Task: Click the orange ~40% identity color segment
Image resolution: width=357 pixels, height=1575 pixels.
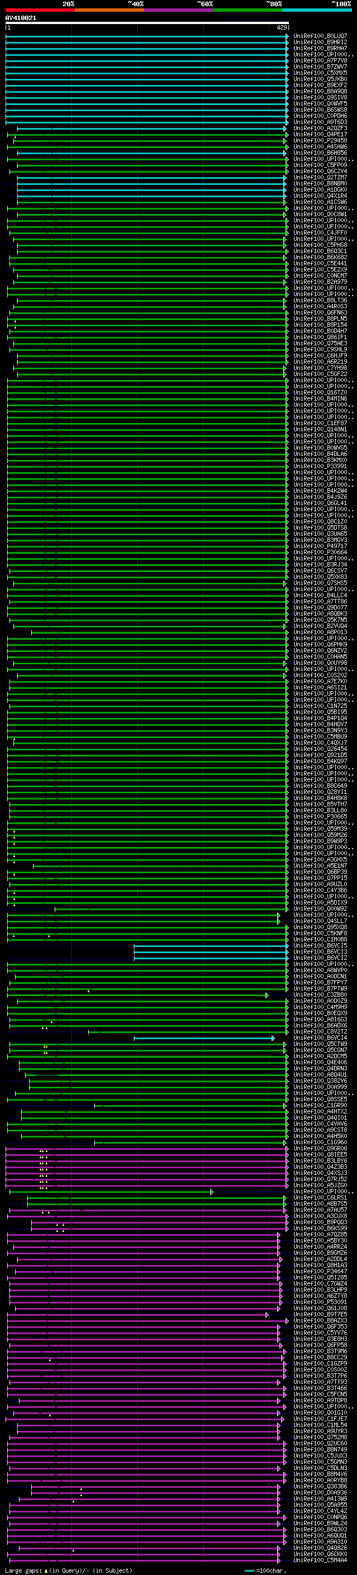Action: tap(109, 11)
